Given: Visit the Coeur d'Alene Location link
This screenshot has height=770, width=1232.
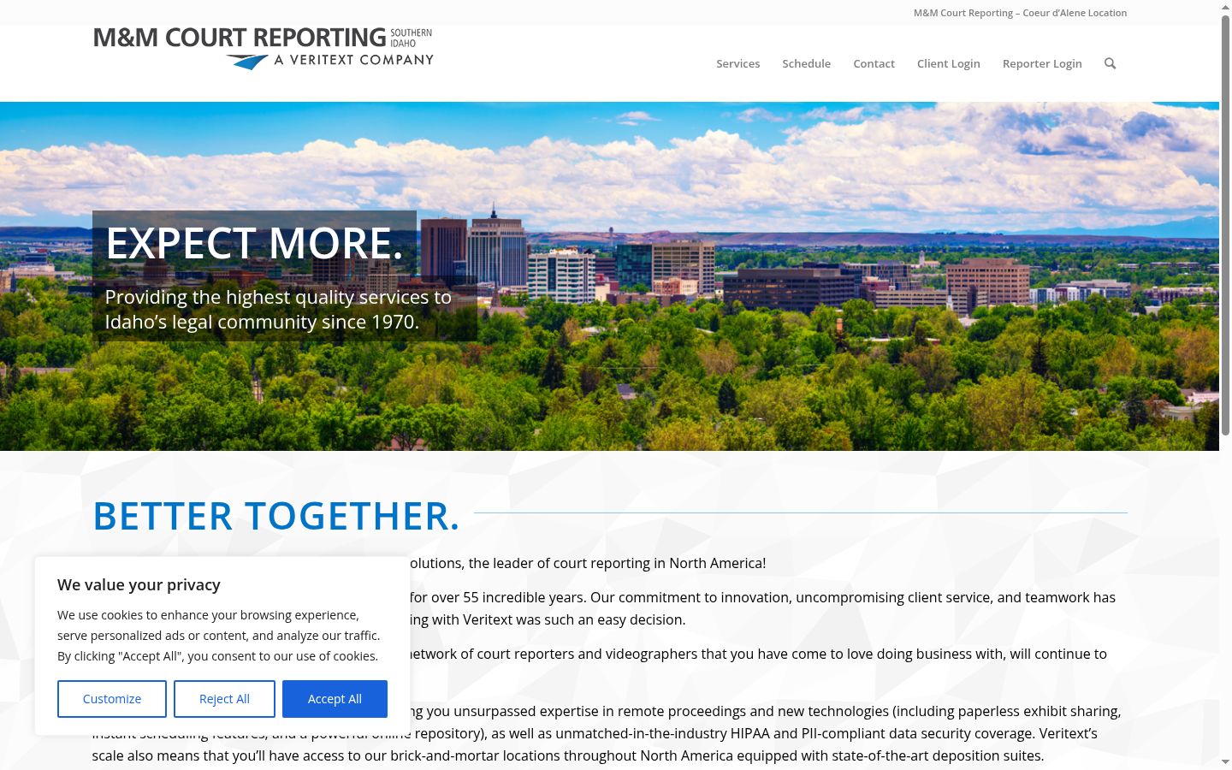Looking at the screenshot, I should [1020, 13].
